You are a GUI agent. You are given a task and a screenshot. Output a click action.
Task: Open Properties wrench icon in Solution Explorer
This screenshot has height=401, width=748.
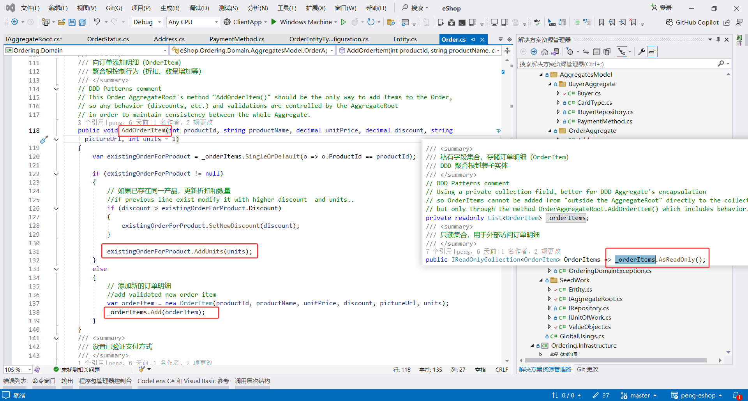click(641, 52)
